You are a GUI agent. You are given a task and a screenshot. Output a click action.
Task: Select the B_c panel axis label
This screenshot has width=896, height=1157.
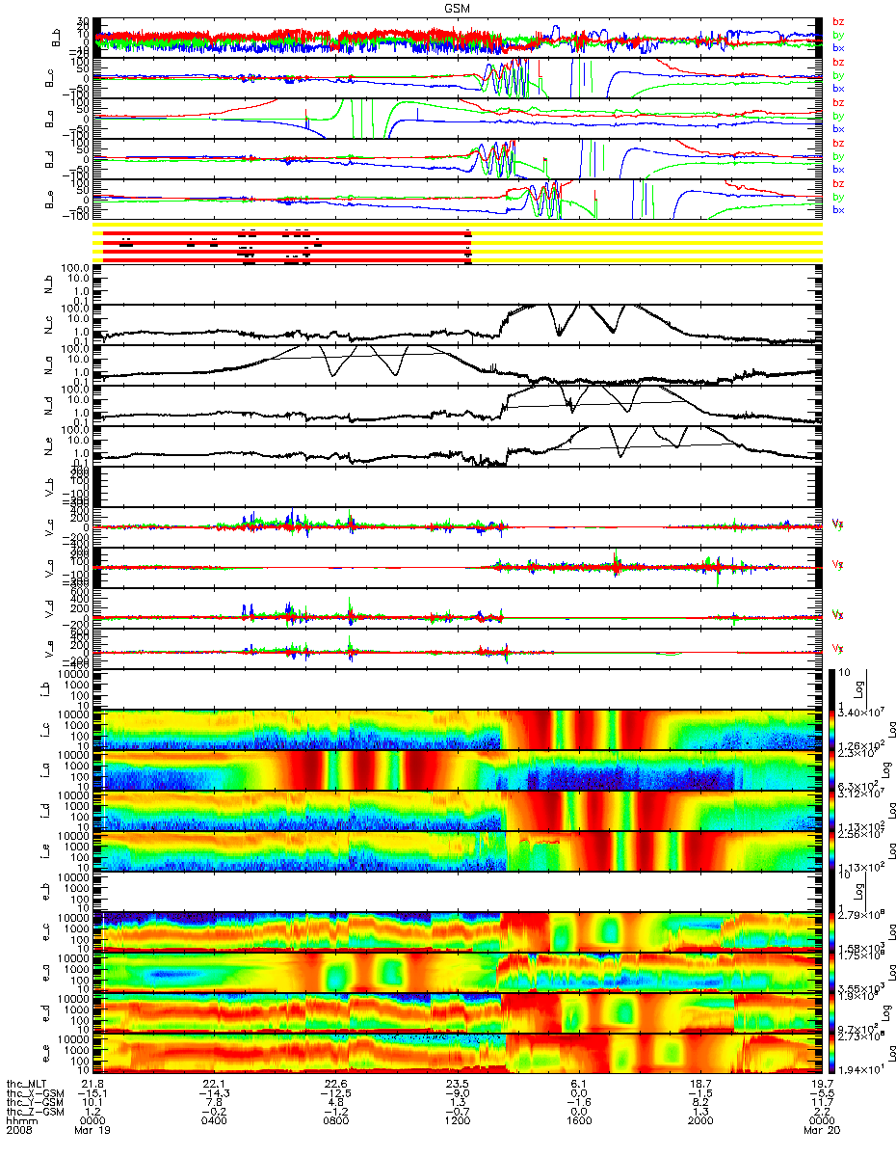47,78
